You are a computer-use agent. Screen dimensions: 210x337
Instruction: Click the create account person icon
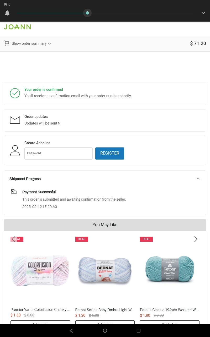[15, 151]
